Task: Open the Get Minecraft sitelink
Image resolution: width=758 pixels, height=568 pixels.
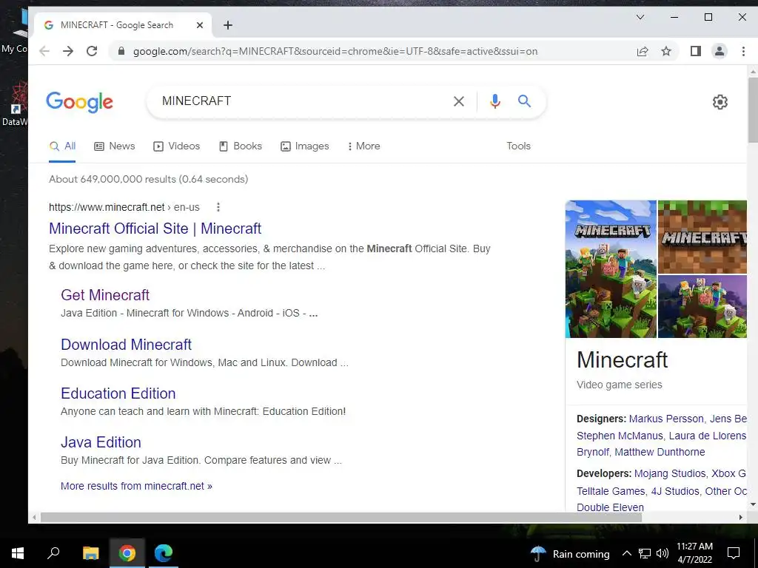Action: [x=105, y=295]
